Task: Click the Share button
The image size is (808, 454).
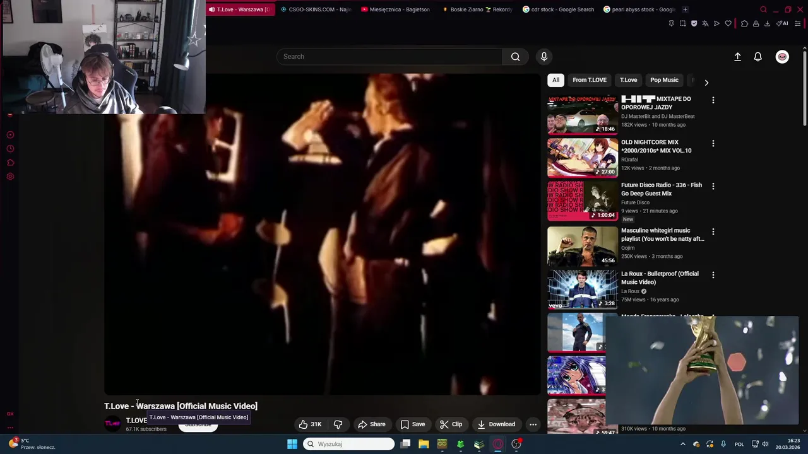Action: point(372,424)
